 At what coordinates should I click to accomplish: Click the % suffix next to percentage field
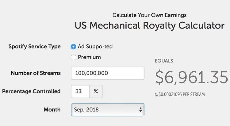point(96,91)
